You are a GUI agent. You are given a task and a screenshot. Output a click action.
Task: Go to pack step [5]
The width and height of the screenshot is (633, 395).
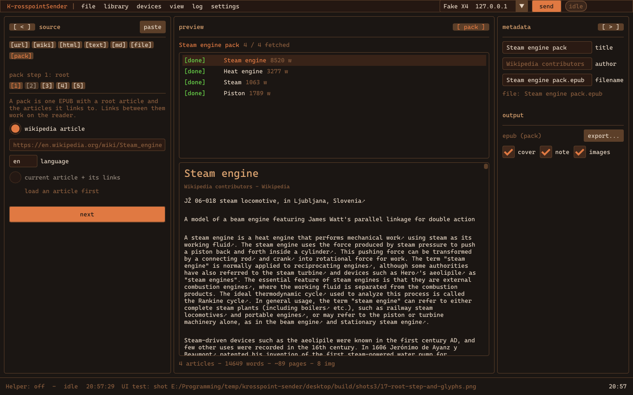79,86
